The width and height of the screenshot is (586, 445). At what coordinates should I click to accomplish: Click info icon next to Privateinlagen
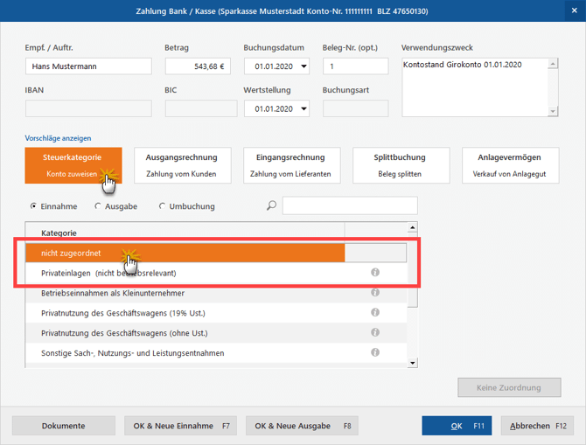pyautogui.click(x=375, y=273)
